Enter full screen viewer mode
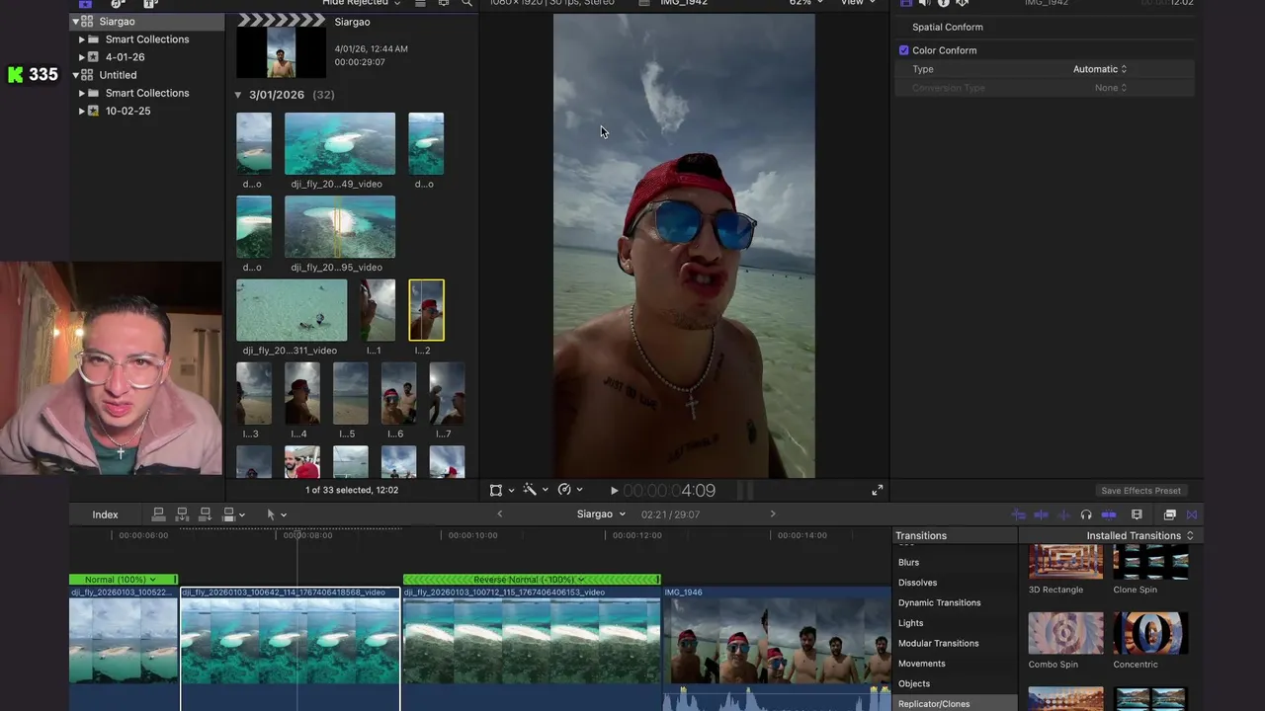 click(x=877, y=491)
